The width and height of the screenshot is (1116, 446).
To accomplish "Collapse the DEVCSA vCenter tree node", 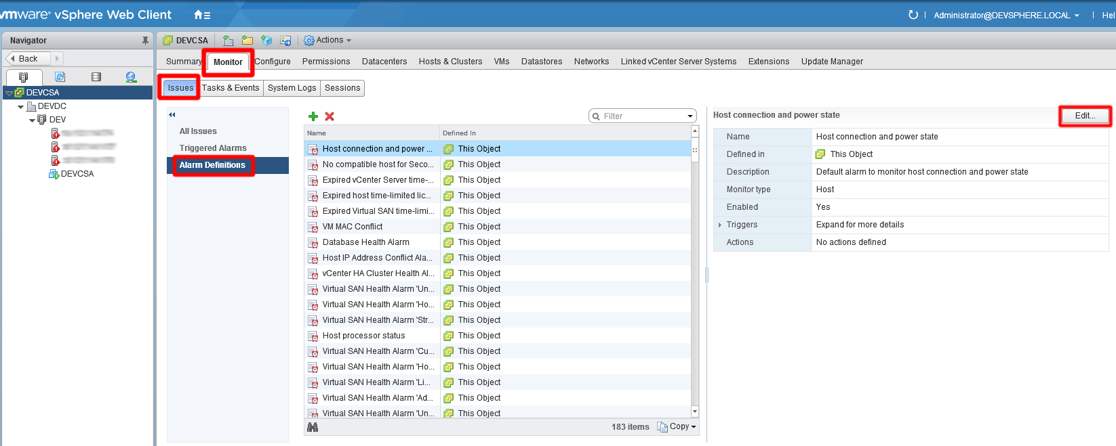I will 9,93.
